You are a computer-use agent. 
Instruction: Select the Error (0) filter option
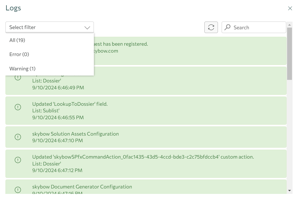[19, 54]
